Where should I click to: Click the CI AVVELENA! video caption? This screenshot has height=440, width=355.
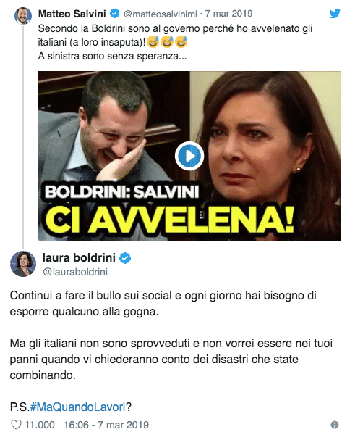[169, 220]
